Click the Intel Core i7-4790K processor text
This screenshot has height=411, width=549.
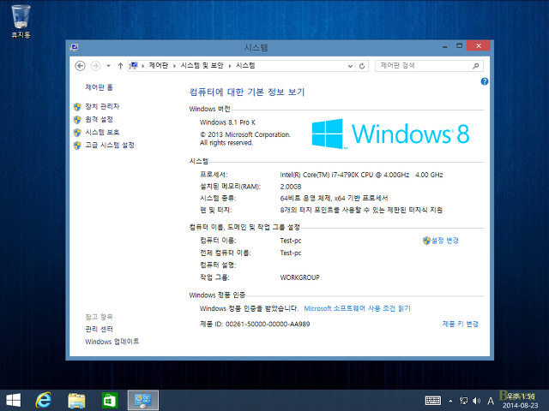click(x=361, y=175)
